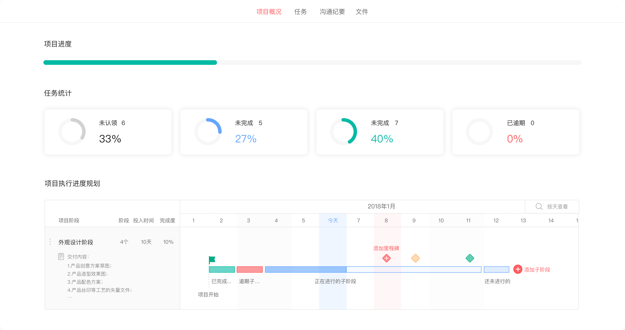
Task: Click the 今天 column header
Action: click(333, 220)
